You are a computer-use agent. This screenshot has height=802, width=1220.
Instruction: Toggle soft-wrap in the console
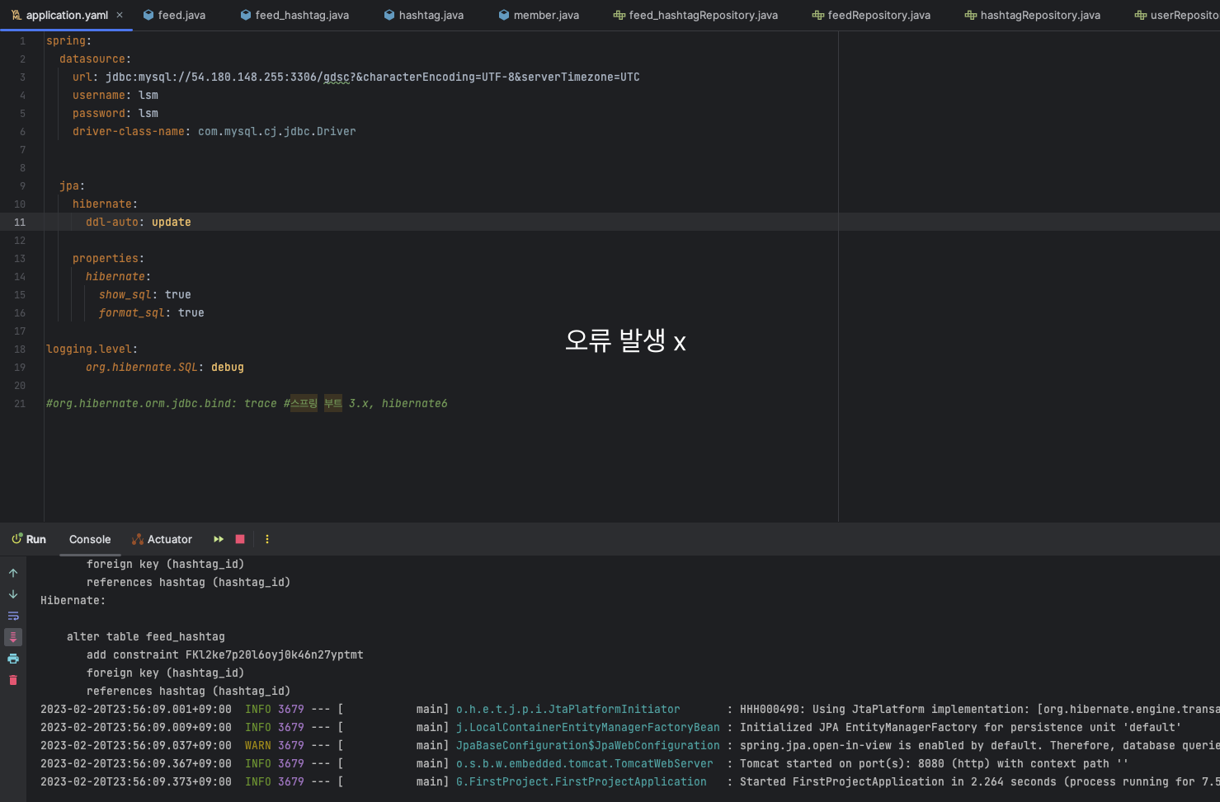13,616
